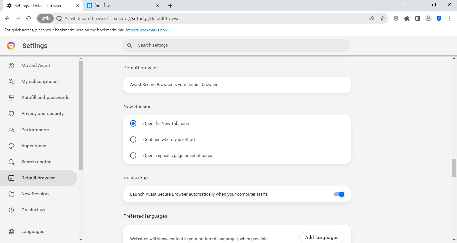Click the sidebar New Session arrow icon
The height and width of the screenshot is (243, 457).
(x=11, y=194)
